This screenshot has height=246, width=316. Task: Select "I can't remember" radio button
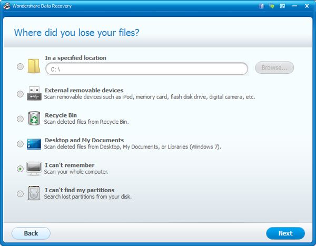coord(20,169)
